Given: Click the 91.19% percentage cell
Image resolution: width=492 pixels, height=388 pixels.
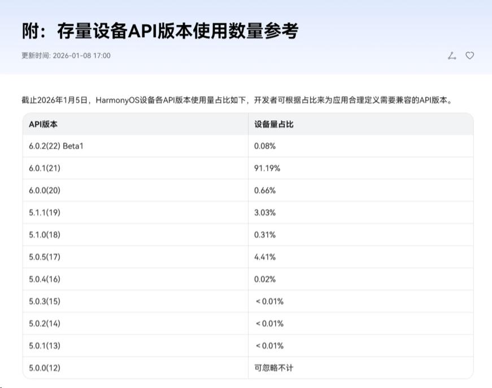Looking at the screenshot, I should click(x=267, y=168).
